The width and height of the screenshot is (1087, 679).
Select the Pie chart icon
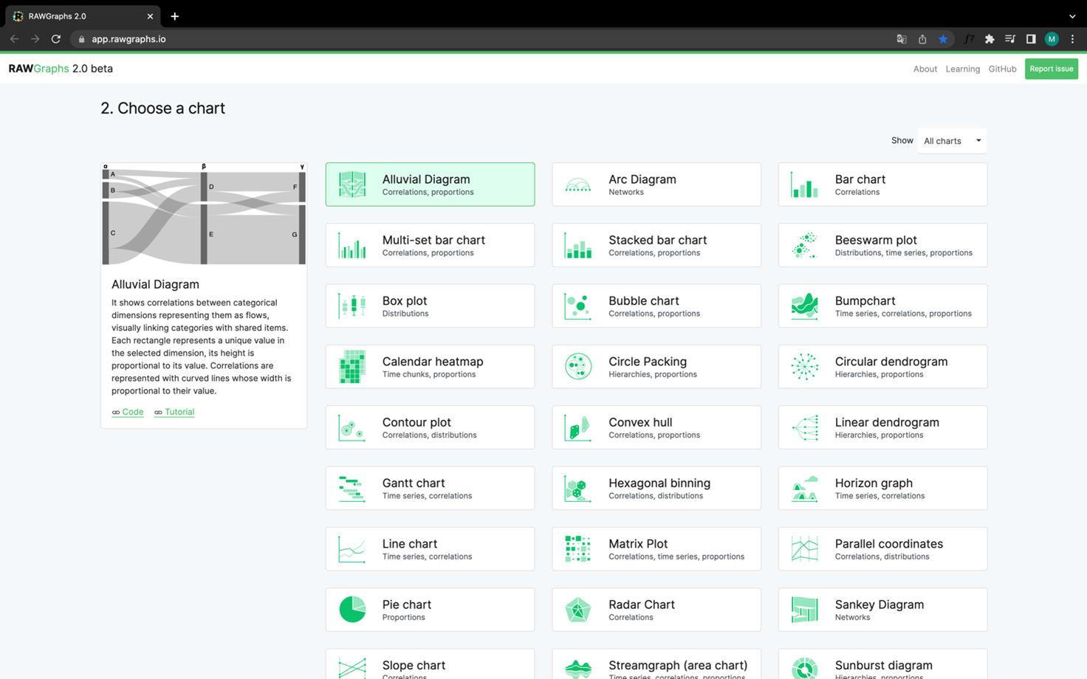(x=352, y=610)
